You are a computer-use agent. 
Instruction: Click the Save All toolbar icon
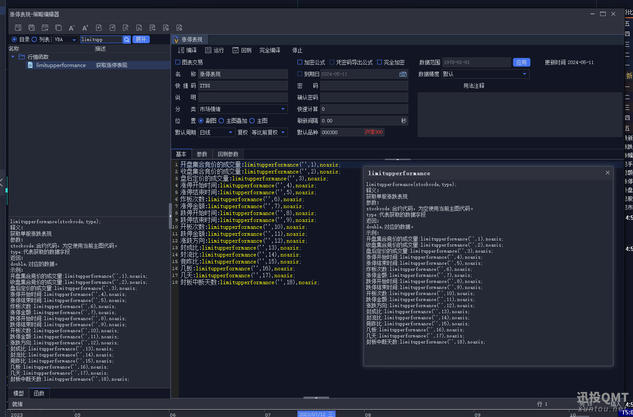tap(32, 28)
